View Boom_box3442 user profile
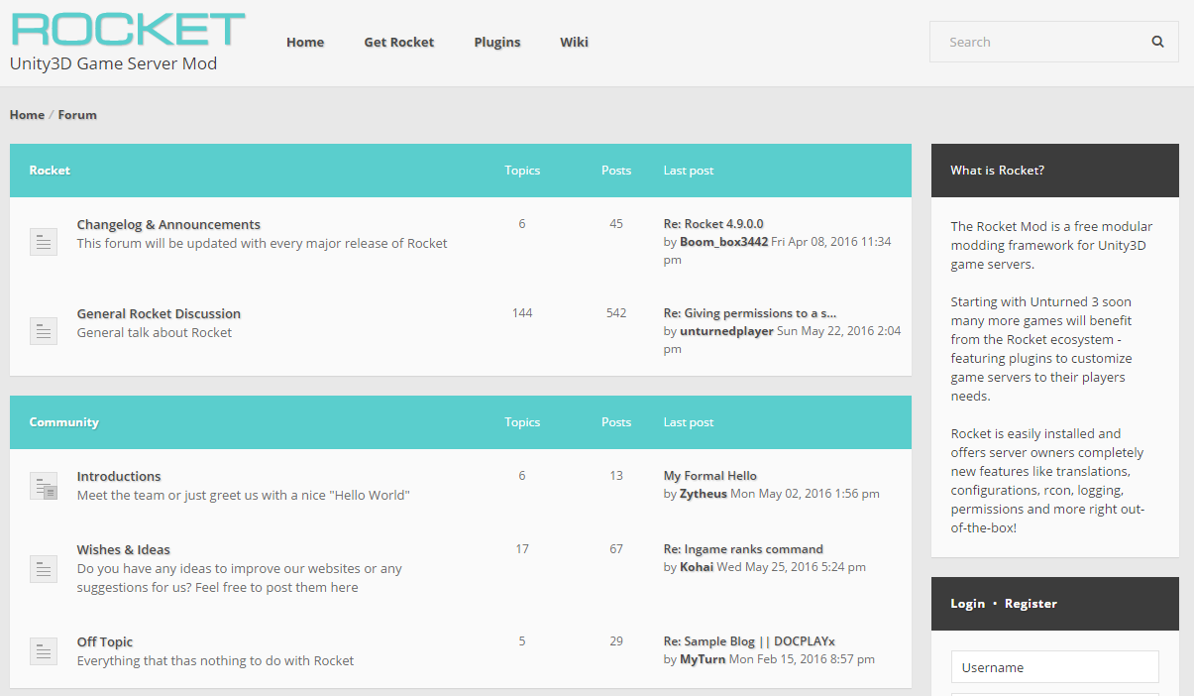The width and height of the screenshot is (1194, 696). click(x=723, y=242)
